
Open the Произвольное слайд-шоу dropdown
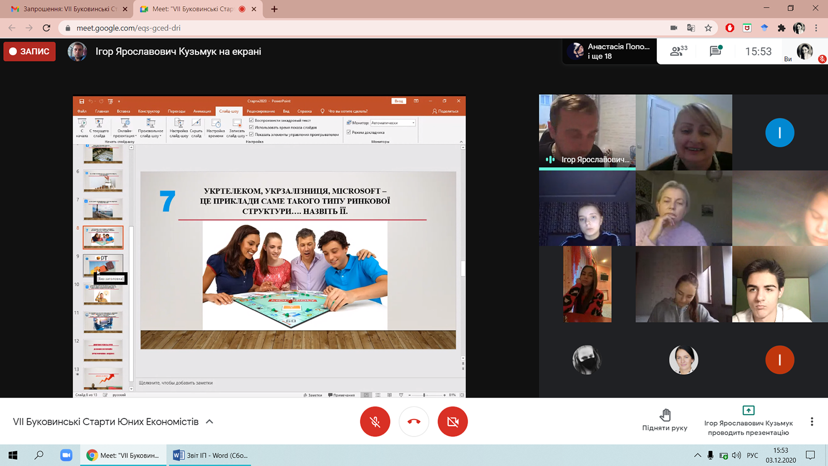coord(151,127)
